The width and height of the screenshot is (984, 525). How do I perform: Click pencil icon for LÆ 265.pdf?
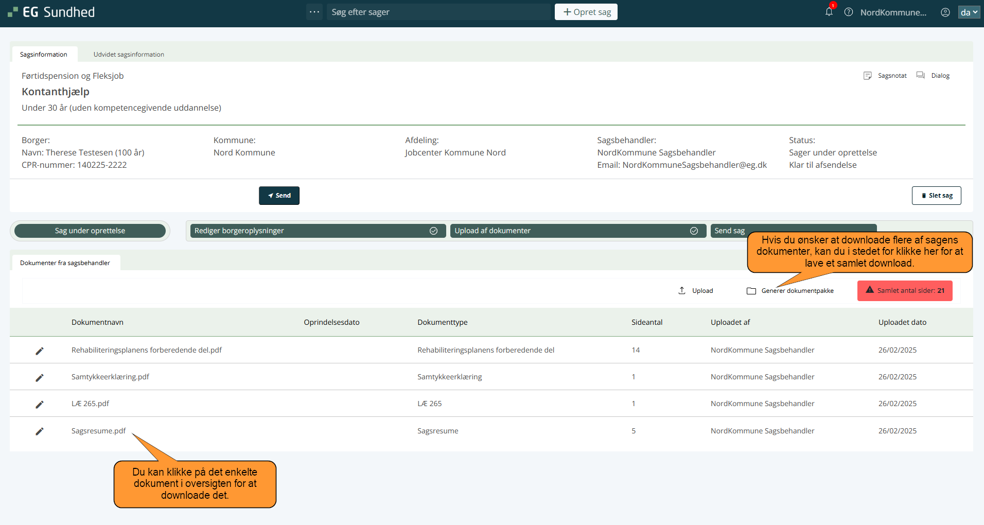pyautogui.click(x=40, y=404)
